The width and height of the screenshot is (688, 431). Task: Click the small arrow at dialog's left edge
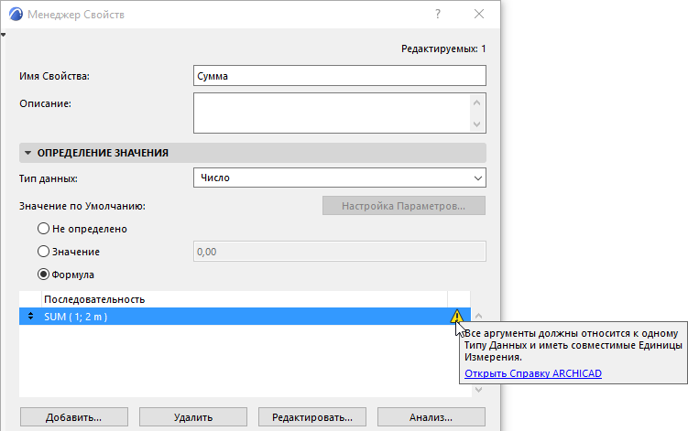[x=3, y=35]
